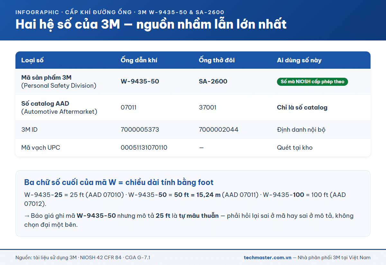The height and width of the screenshot is (265, 386).
Task: Click the 3M ID value '7000005373'
Action: [x=140, y=129]
